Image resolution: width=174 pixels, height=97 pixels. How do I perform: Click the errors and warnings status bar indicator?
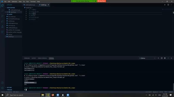(x=16, y=92)
